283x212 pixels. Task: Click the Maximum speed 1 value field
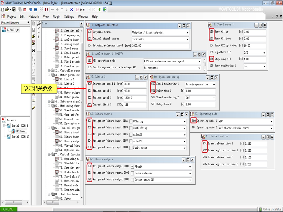pos(135,98)
